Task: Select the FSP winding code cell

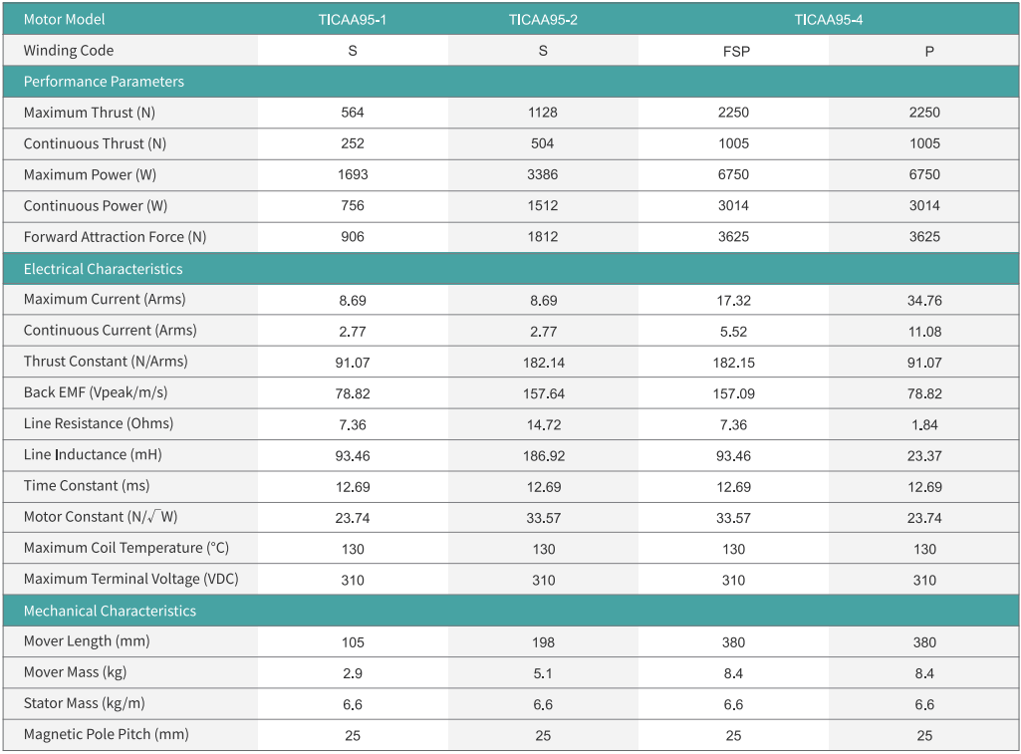Action: [x=736, y=51]
